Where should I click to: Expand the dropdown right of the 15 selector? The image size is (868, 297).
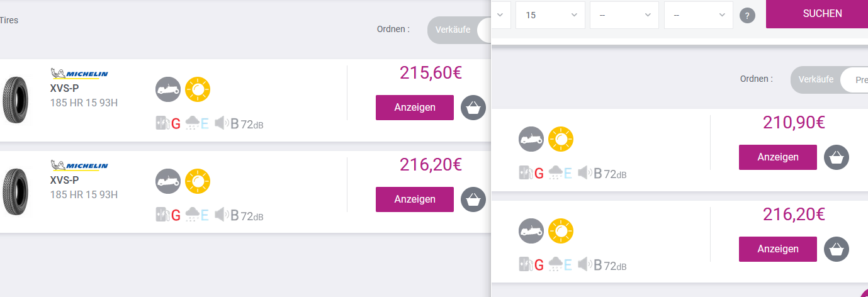click(624, 15)
